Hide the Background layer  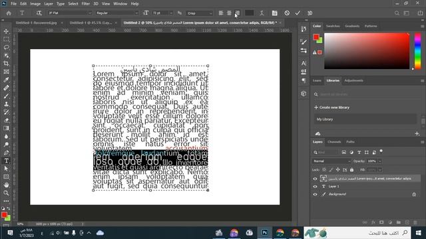pos(315,195)
